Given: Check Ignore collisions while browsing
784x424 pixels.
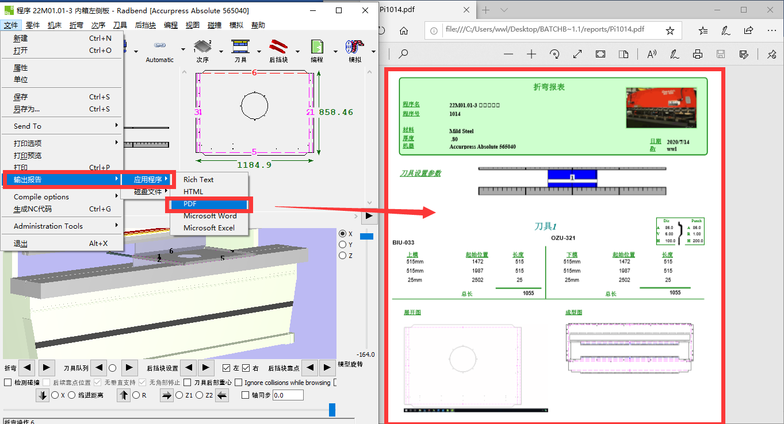Looking at the screenshot, I should pos(239,383).
